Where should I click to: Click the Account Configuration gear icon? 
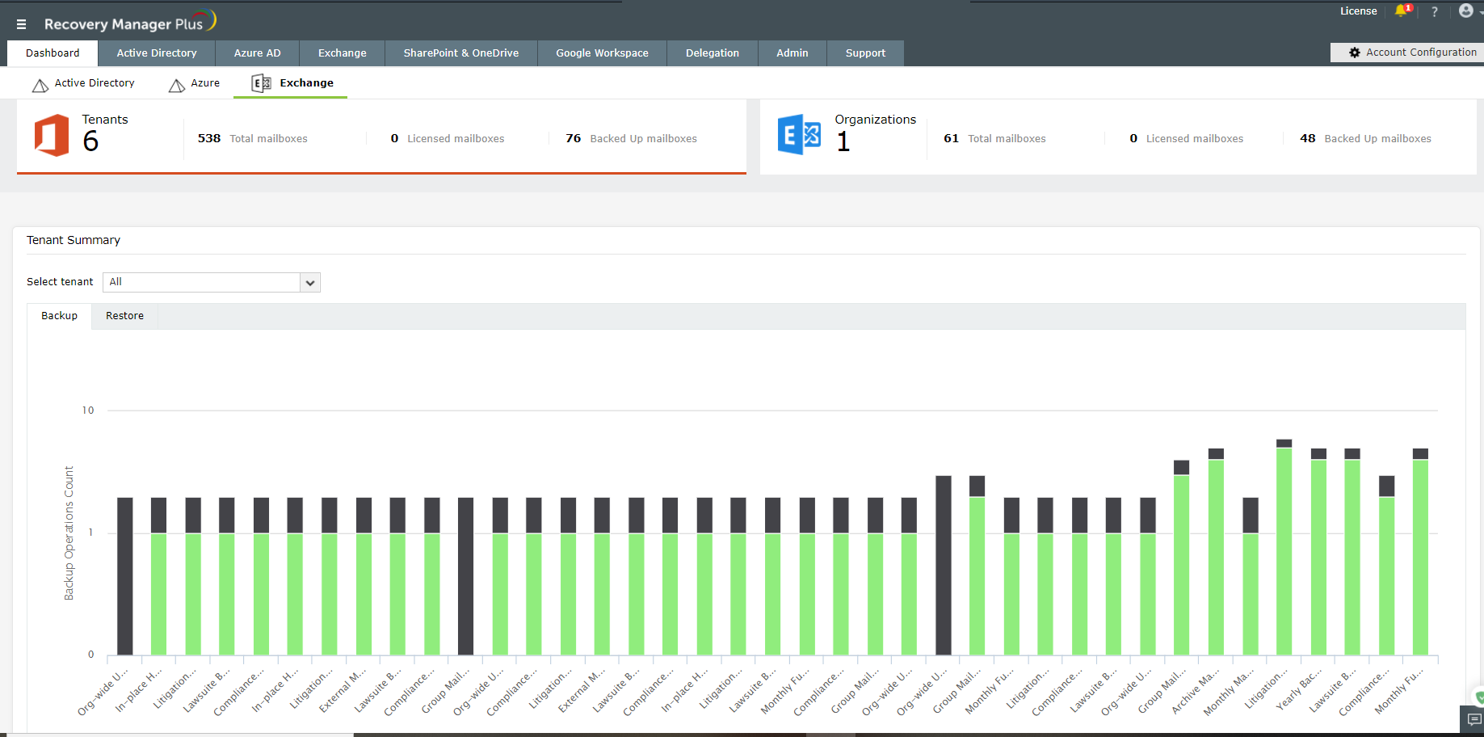click(x=1354, y=52)
